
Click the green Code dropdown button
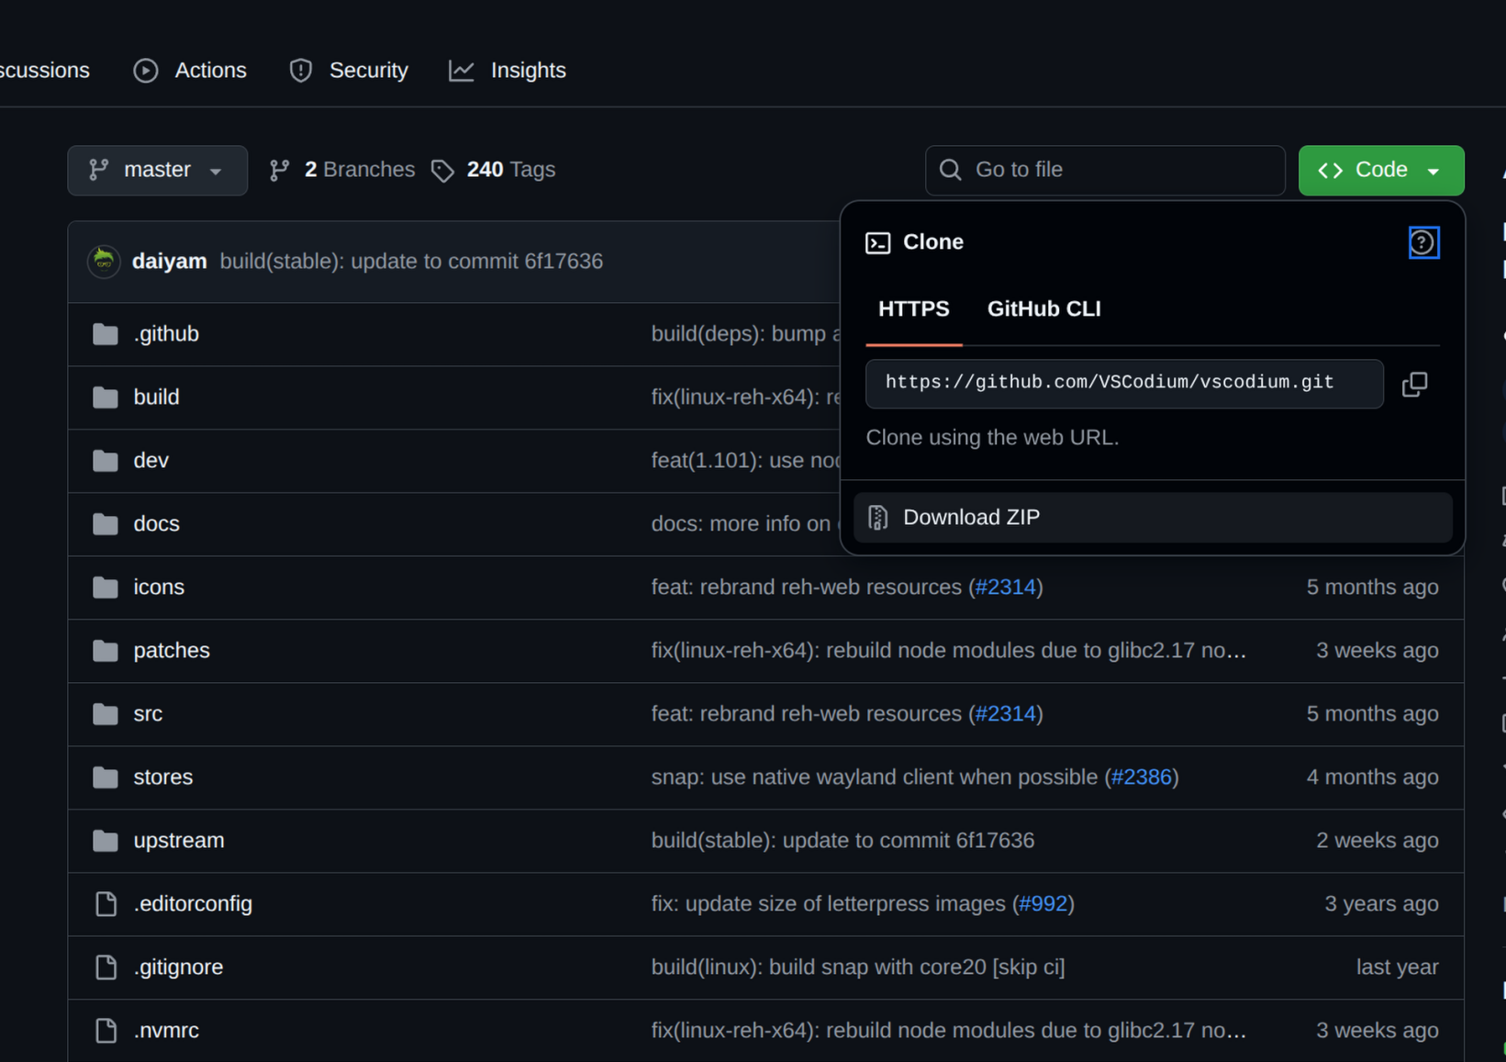(1381, 170)
